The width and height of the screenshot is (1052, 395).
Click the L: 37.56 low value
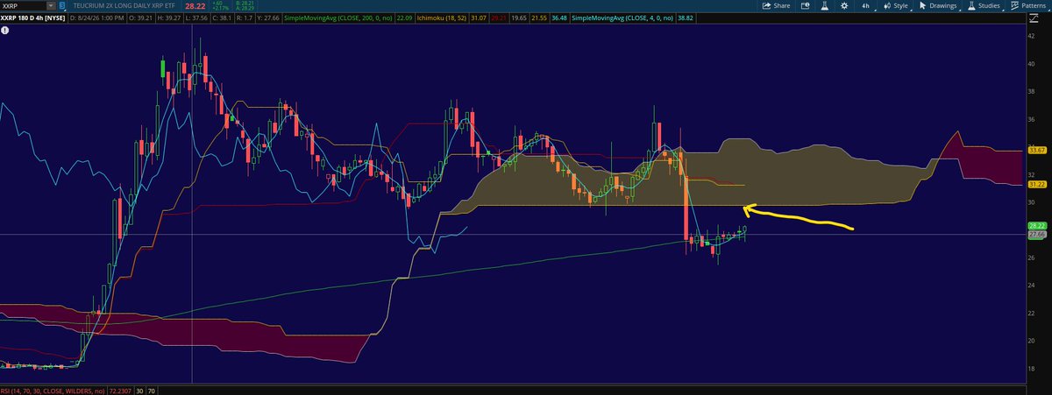197,18
